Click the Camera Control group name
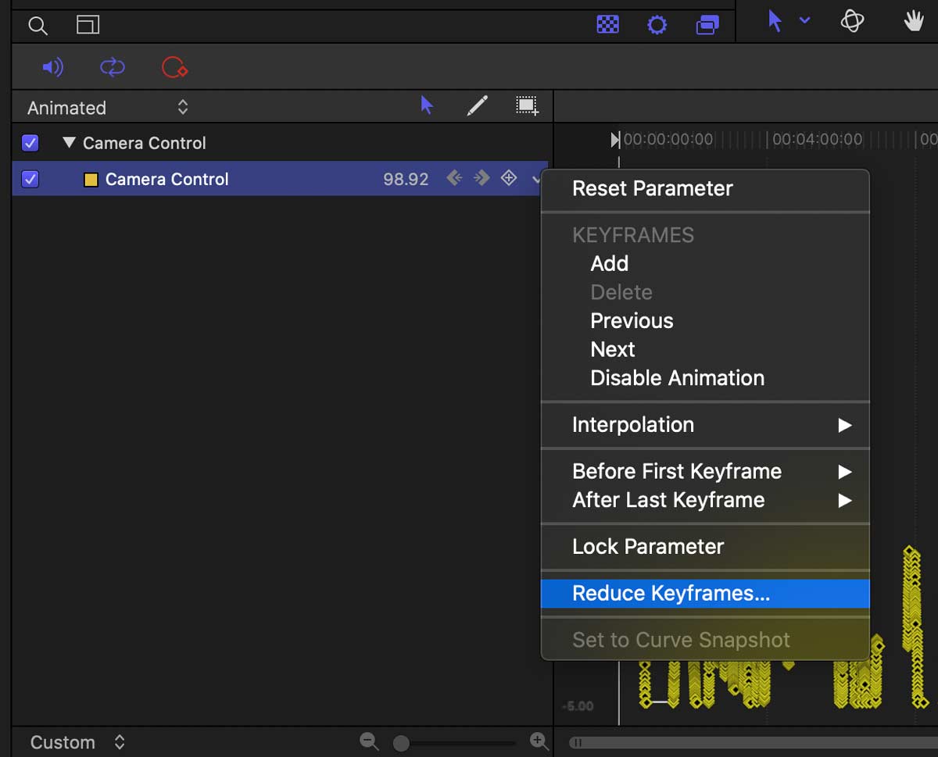 (x=145, y=143)
